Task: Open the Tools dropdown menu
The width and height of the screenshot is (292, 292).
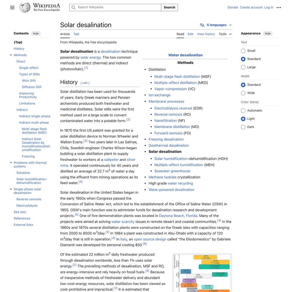Action: 225,34
